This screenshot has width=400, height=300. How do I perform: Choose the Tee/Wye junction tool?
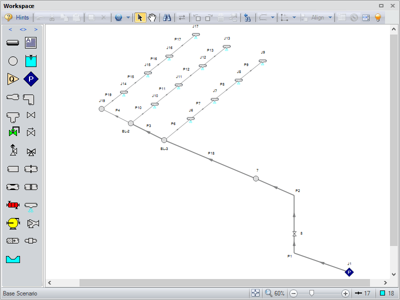coord(13,116)
